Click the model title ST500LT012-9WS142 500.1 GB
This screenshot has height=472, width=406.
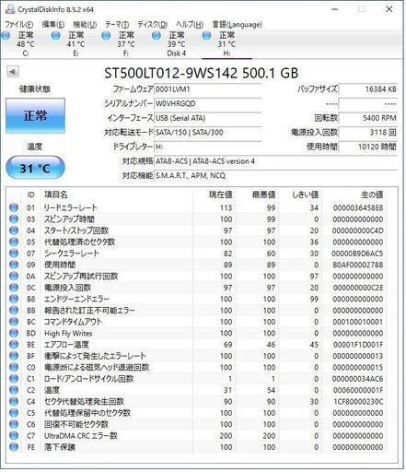(x=201, y=73)
